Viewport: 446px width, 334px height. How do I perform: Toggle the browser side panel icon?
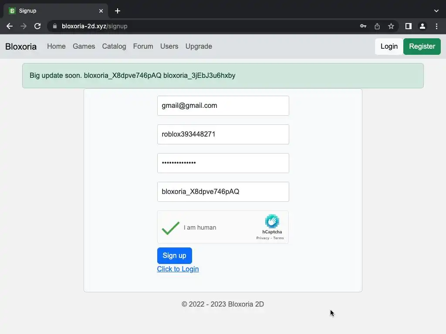(x=409, y=26)
